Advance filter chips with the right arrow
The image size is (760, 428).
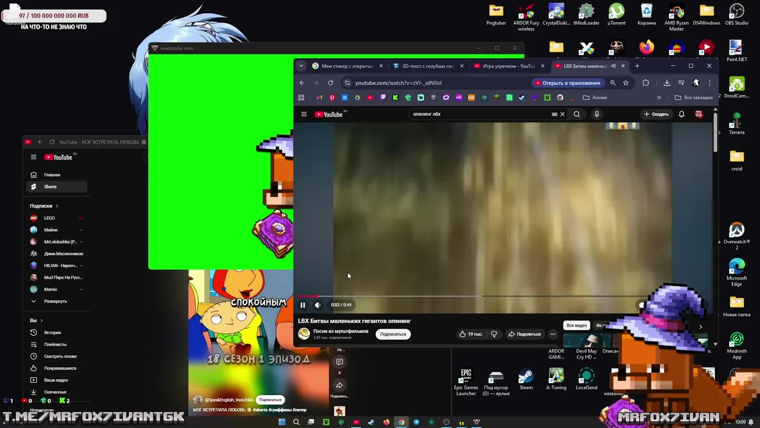[701, 326]
